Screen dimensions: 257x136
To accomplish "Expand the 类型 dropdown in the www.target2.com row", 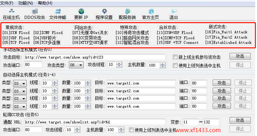I will coord(20,91).
